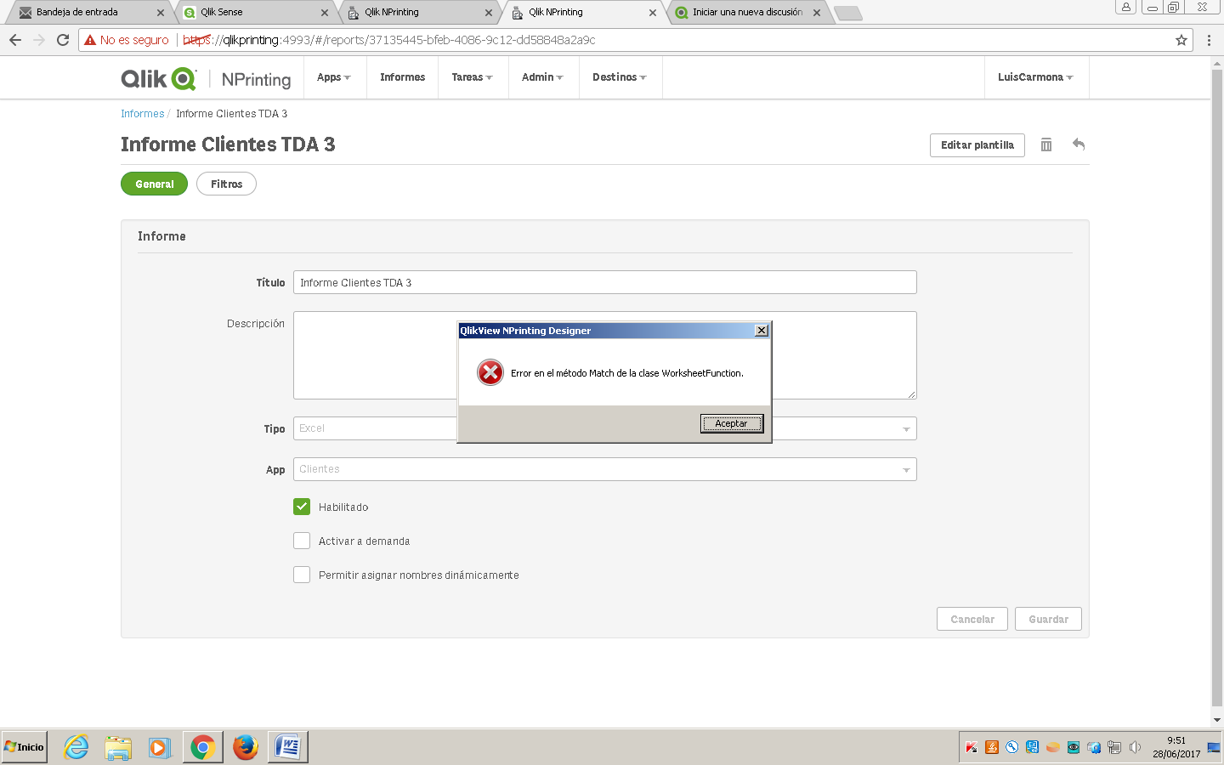Open Firefox from taskbar
1224x765 pixels.
pos(246,747)
